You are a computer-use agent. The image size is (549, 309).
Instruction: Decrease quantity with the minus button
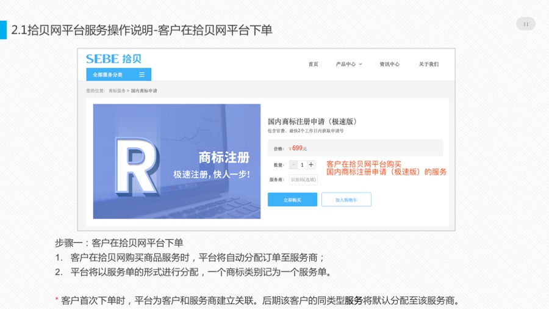[x=293, y=165]
